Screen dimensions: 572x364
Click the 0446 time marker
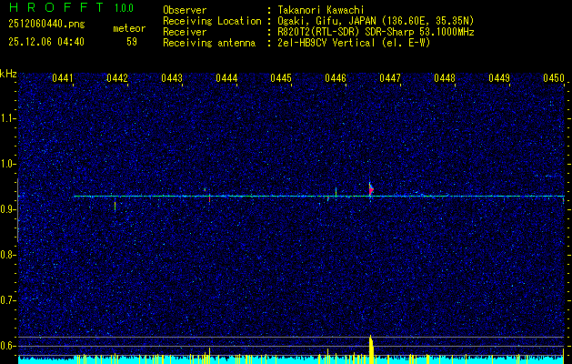coord(336,78)
